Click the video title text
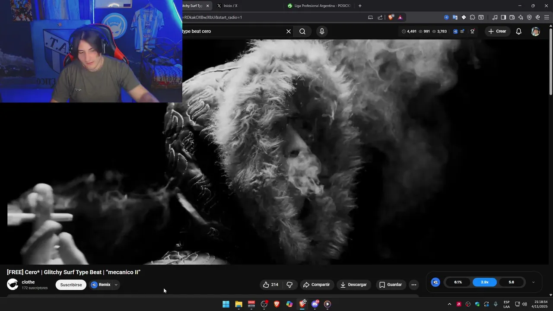 coord(74,272)
